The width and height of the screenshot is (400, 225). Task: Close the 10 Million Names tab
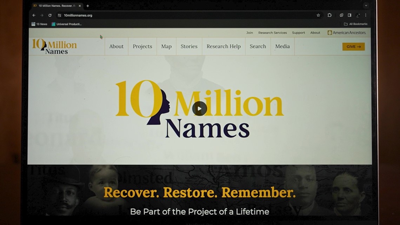pyautogui.click(x=80, y=6)
